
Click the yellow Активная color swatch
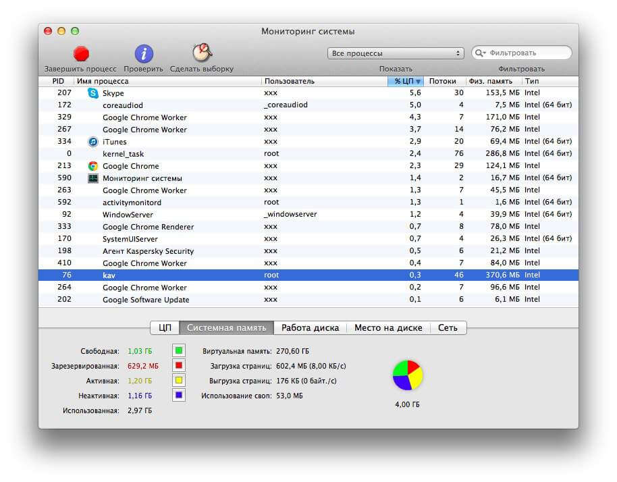179,381
